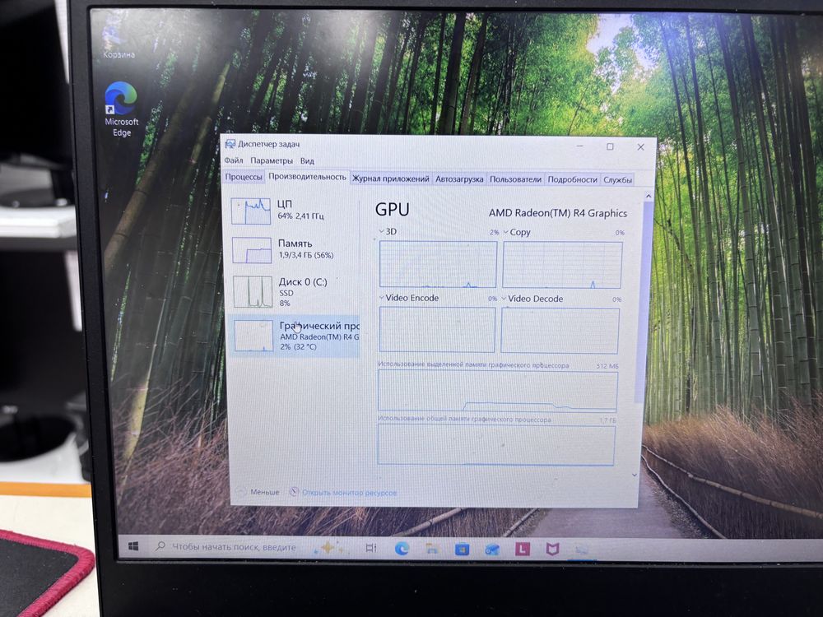This screenshot has height=617, width=823.
Task: Click the 1,9/3,4 ГБ (56%) memory value
Action: [306, 255]
